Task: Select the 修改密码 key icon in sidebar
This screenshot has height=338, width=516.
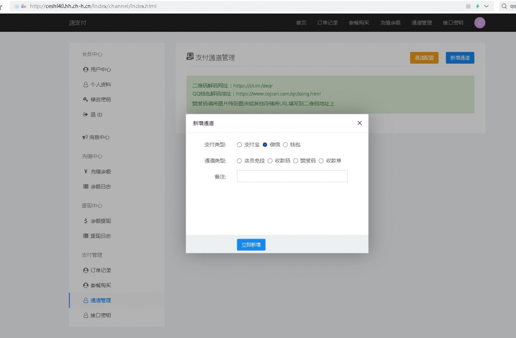Action: [86, 99]
